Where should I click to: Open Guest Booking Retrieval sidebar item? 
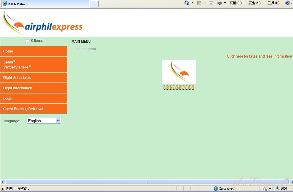click(34, 109)
